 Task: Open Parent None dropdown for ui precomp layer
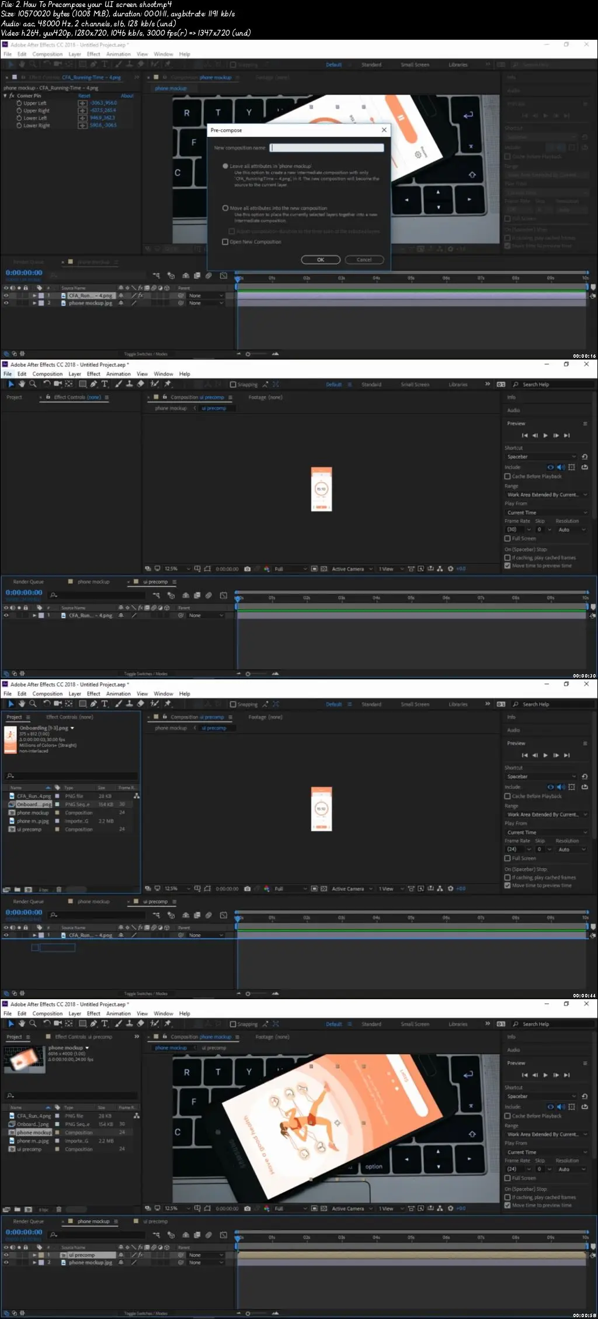coord(206,1255)
